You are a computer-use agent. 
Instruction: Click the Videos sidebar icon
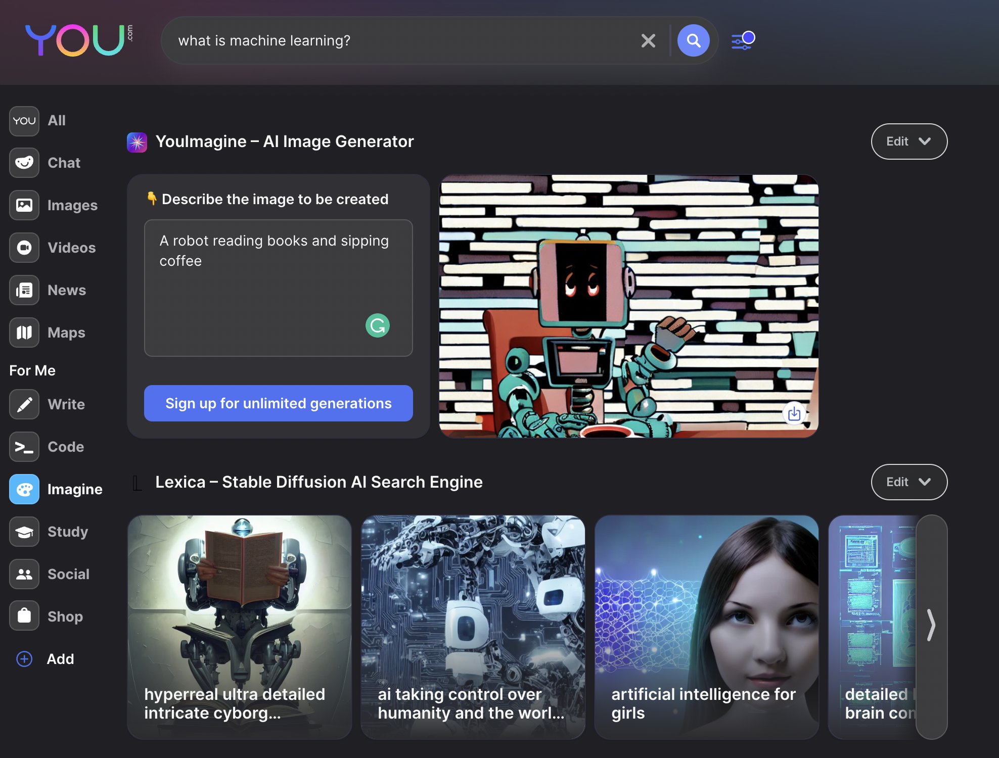24,248
